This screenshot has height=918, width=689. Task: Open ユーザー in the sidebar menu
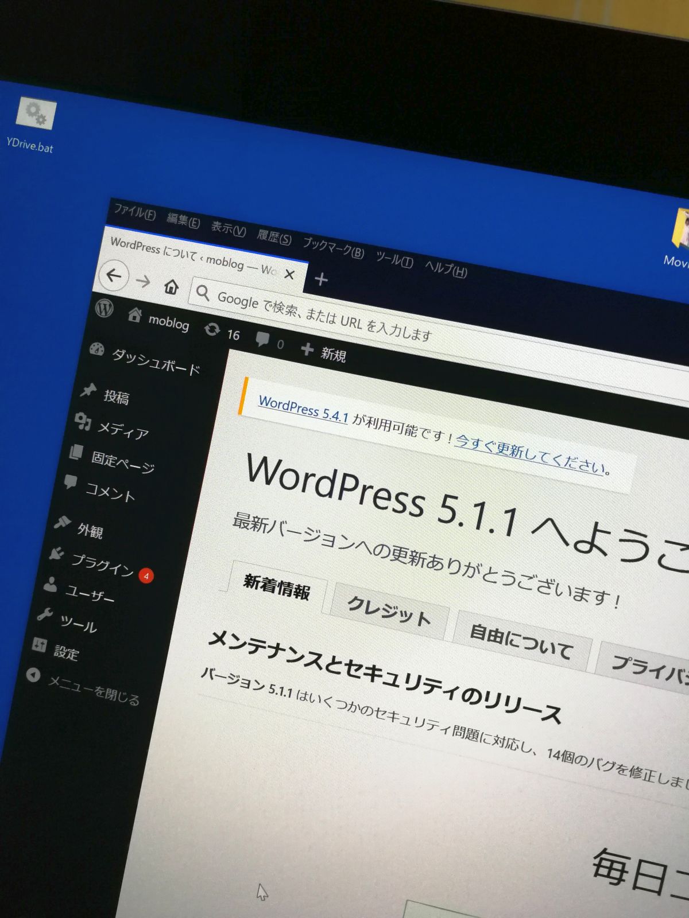[x=91, y=593]
